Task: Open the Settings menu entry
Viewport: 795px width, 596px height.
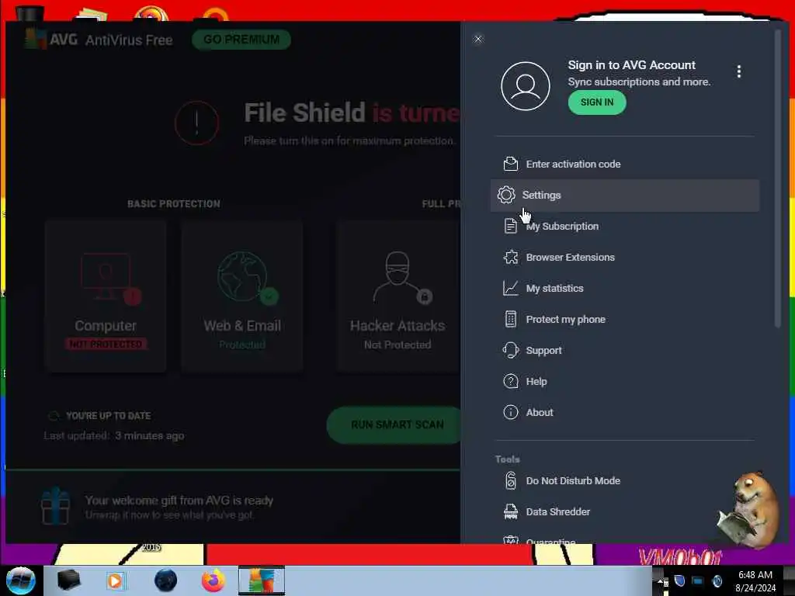Action: point(625,195)
